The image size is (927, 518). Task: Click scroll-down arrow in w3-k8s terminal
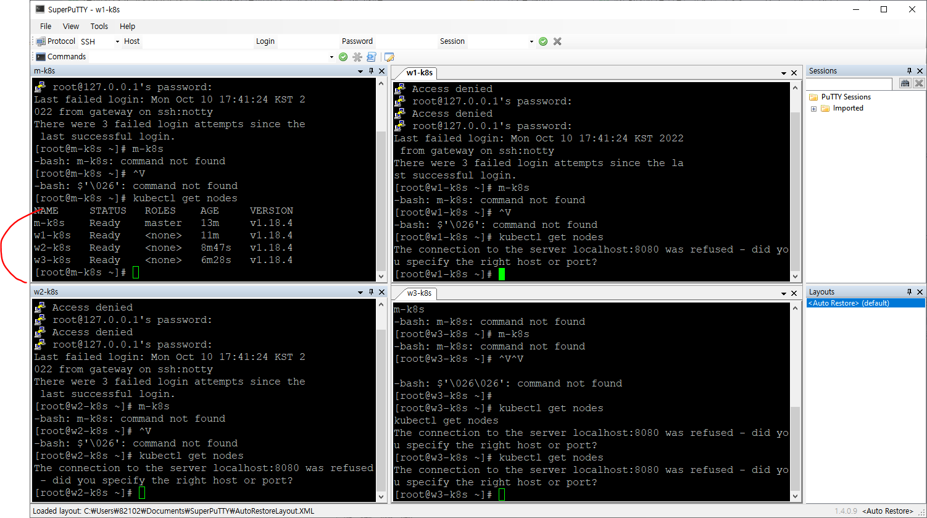click(795, 496)
